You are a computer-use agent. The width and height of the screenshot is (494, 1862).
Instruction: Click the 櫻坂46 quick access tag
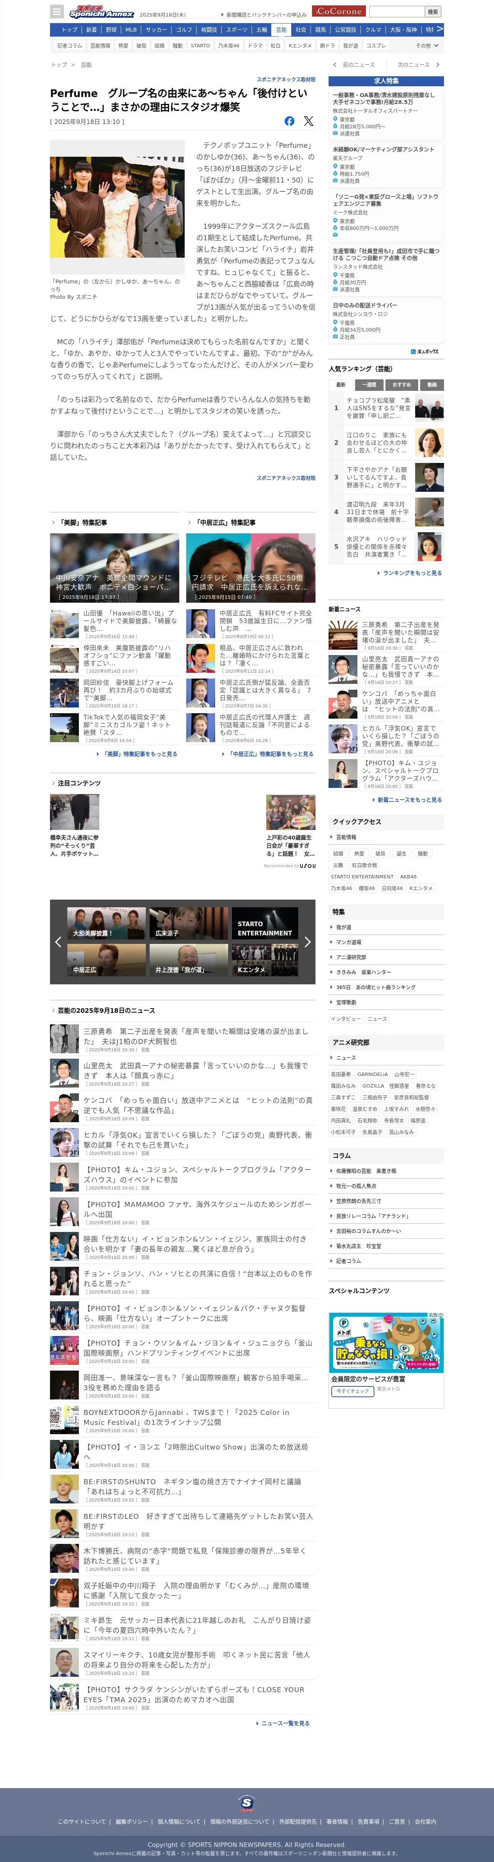[366, 888]
